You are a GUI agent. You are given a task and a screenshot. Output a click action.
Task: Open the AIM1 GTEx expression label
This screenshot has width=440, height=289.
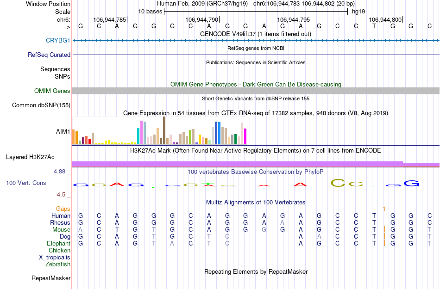(x=63, y=131)
